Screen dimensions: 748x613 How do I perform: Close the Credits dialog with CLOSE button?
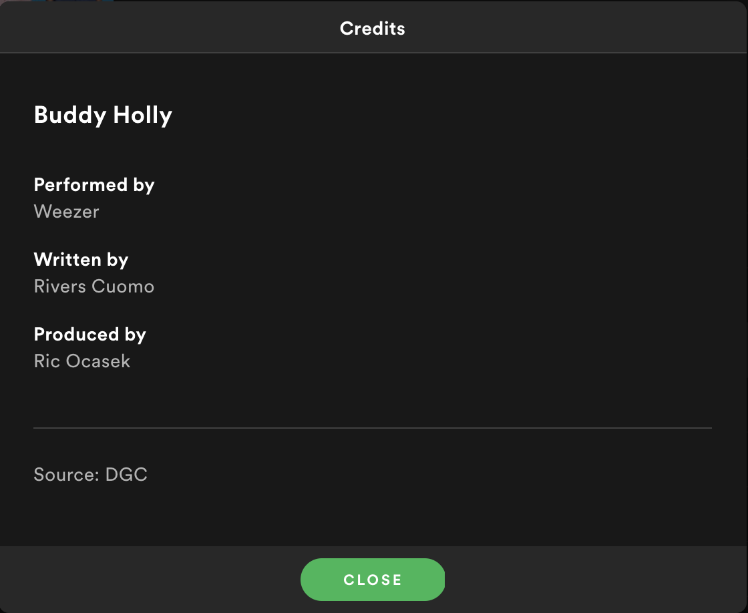pyautogui.click(x=373, y=580)
